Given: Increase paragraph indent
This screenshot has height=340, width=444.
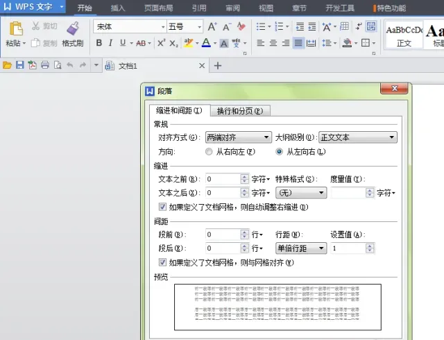Looking at the screenshot, I should (311, 26).
